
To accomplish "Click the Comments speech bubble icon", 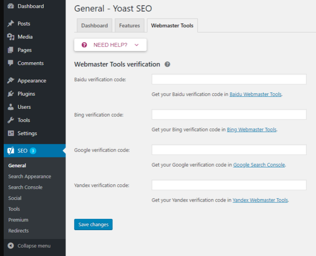I will point(11,63).
